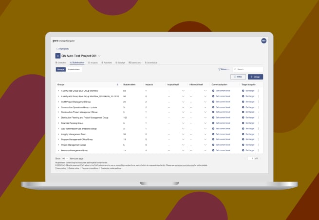Click target adoption icon for Integrity Management Team
The height and width of the screenshot is (220, 319).
[243, 134]
